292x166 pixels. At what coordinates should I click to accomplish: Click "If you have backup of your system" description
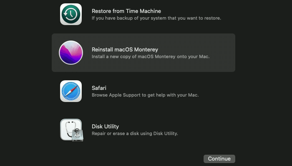[x=156, y=18]
